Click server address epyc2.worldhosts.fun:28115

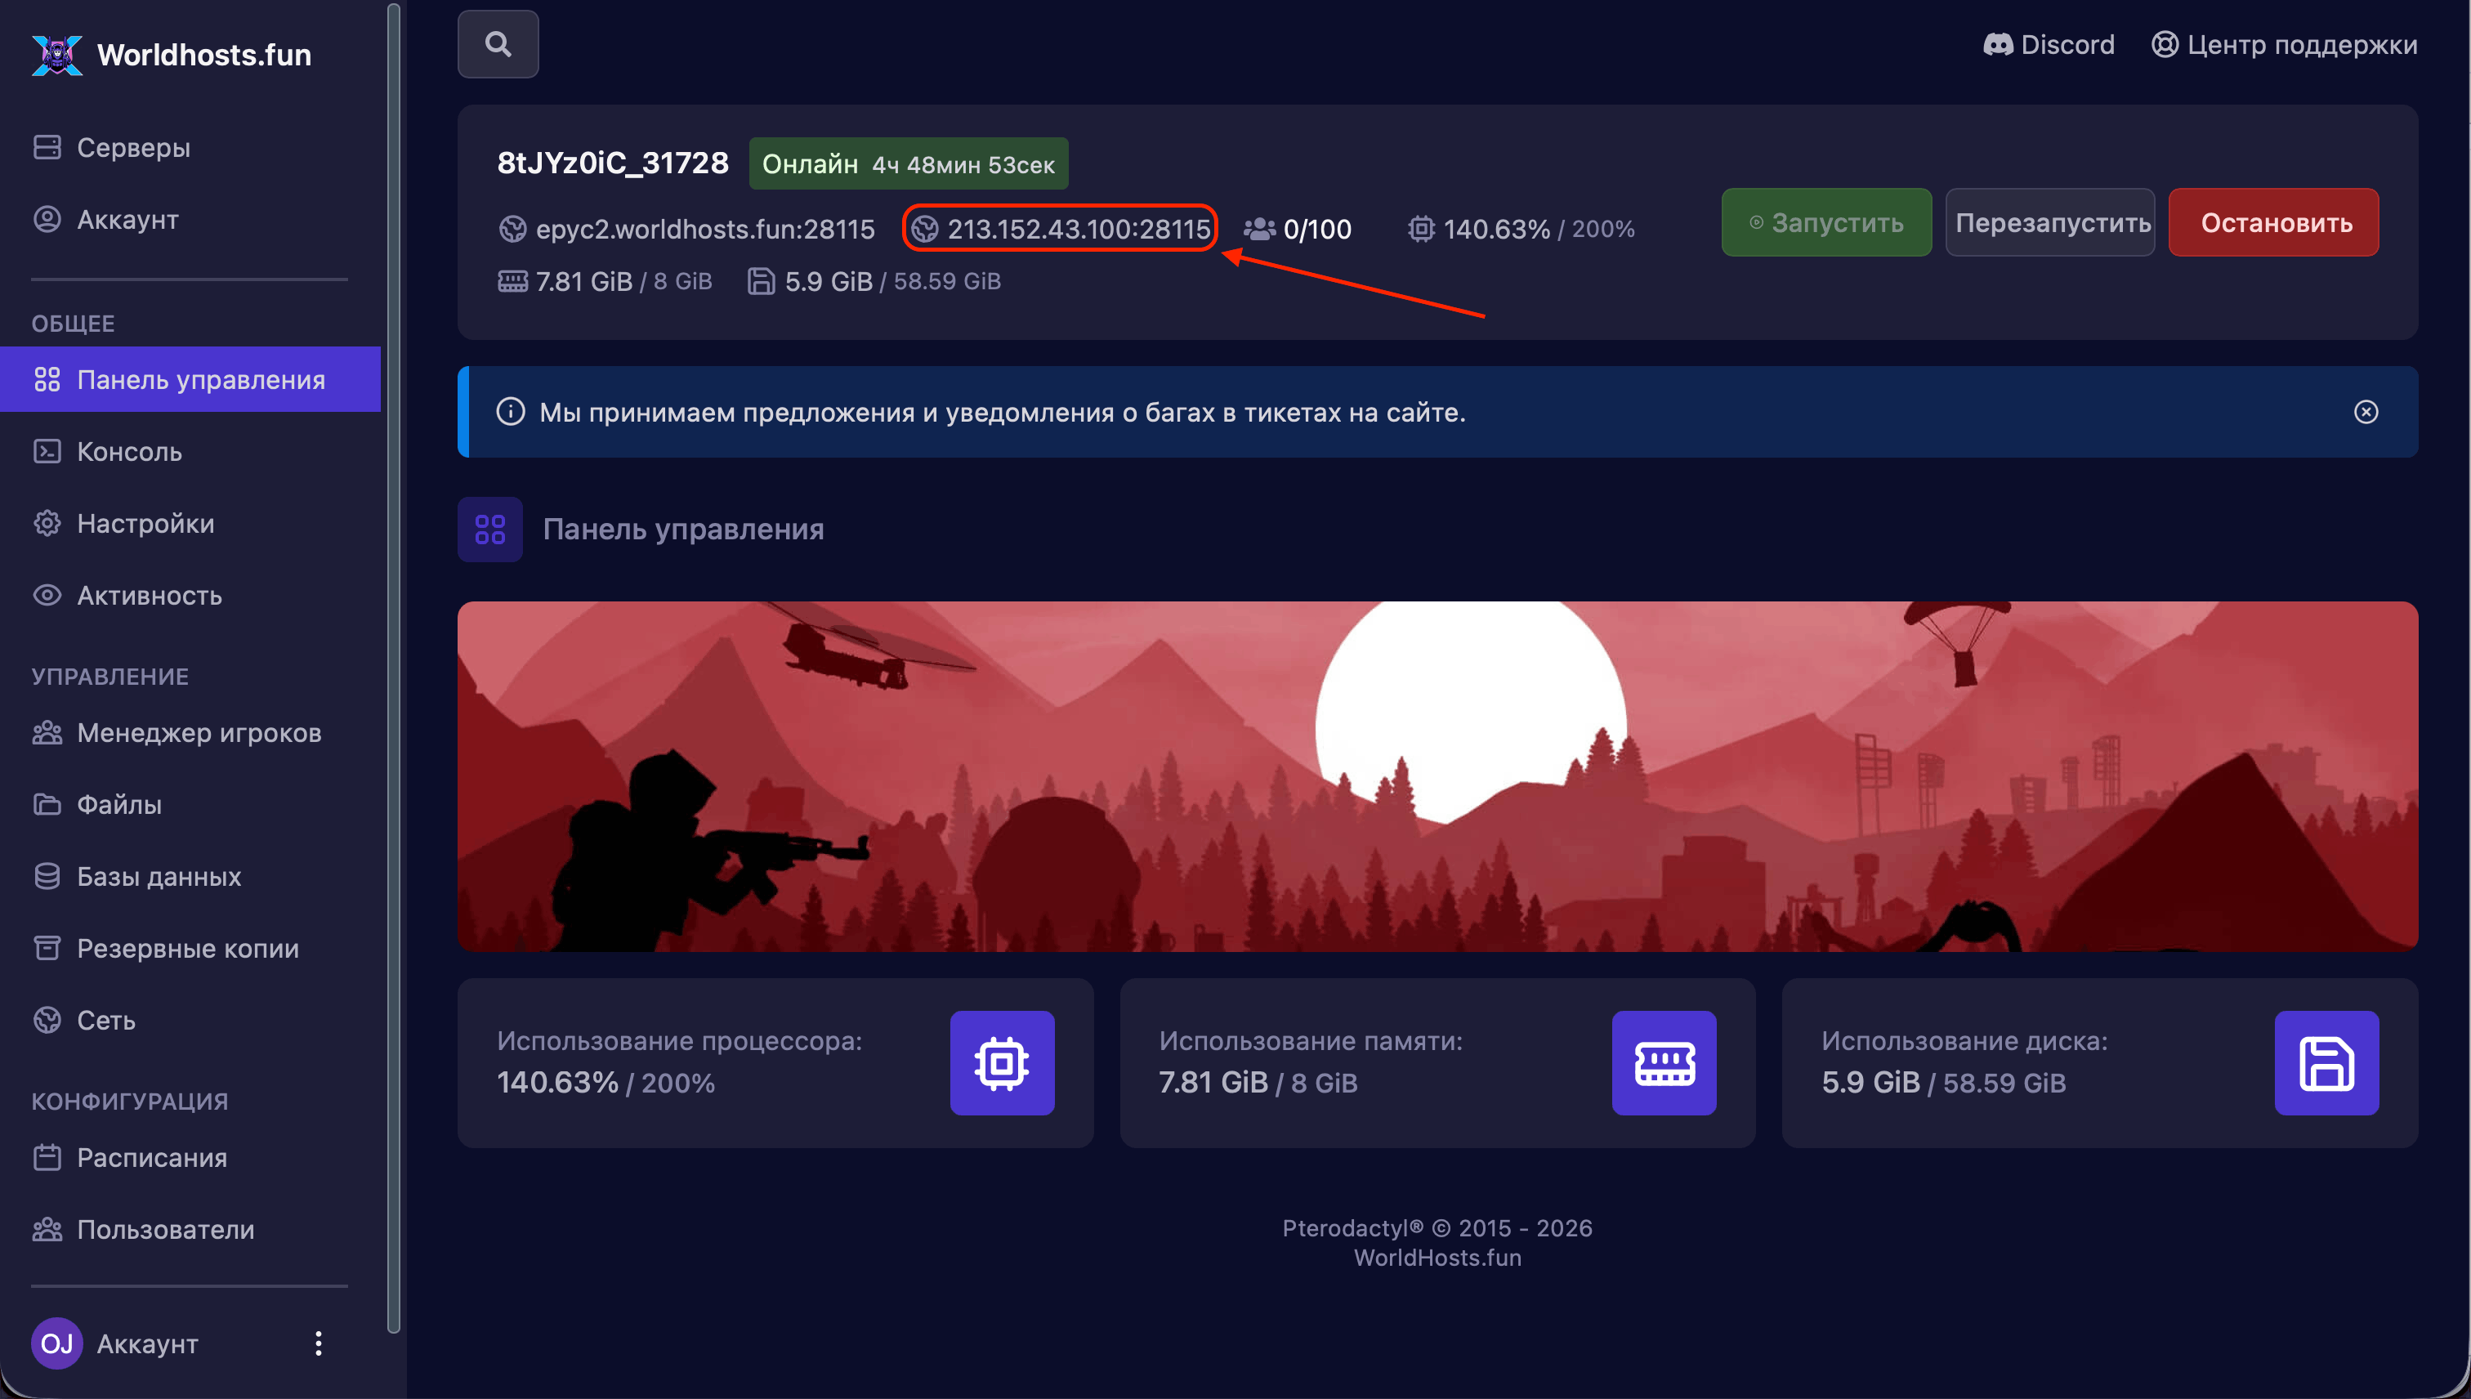[x=705, y=230]
